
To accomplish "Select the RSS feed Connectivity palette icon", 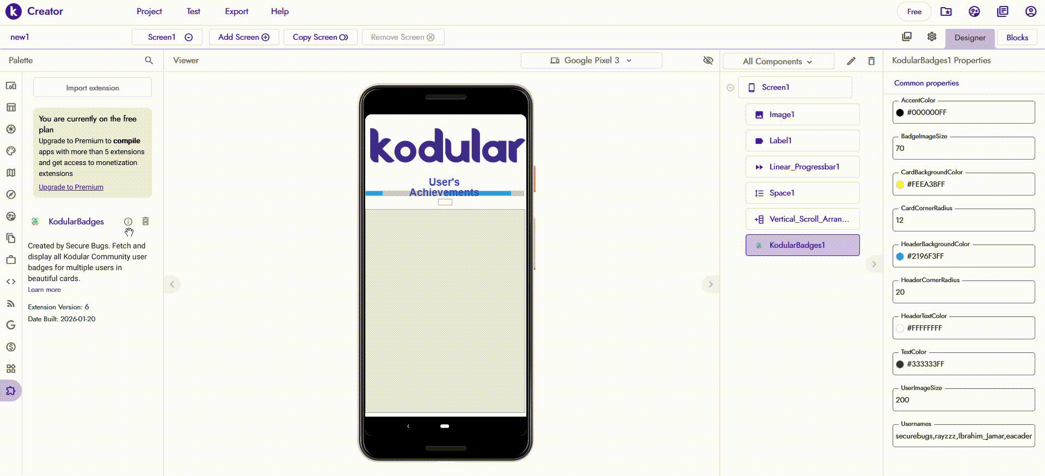I will 11,303.
